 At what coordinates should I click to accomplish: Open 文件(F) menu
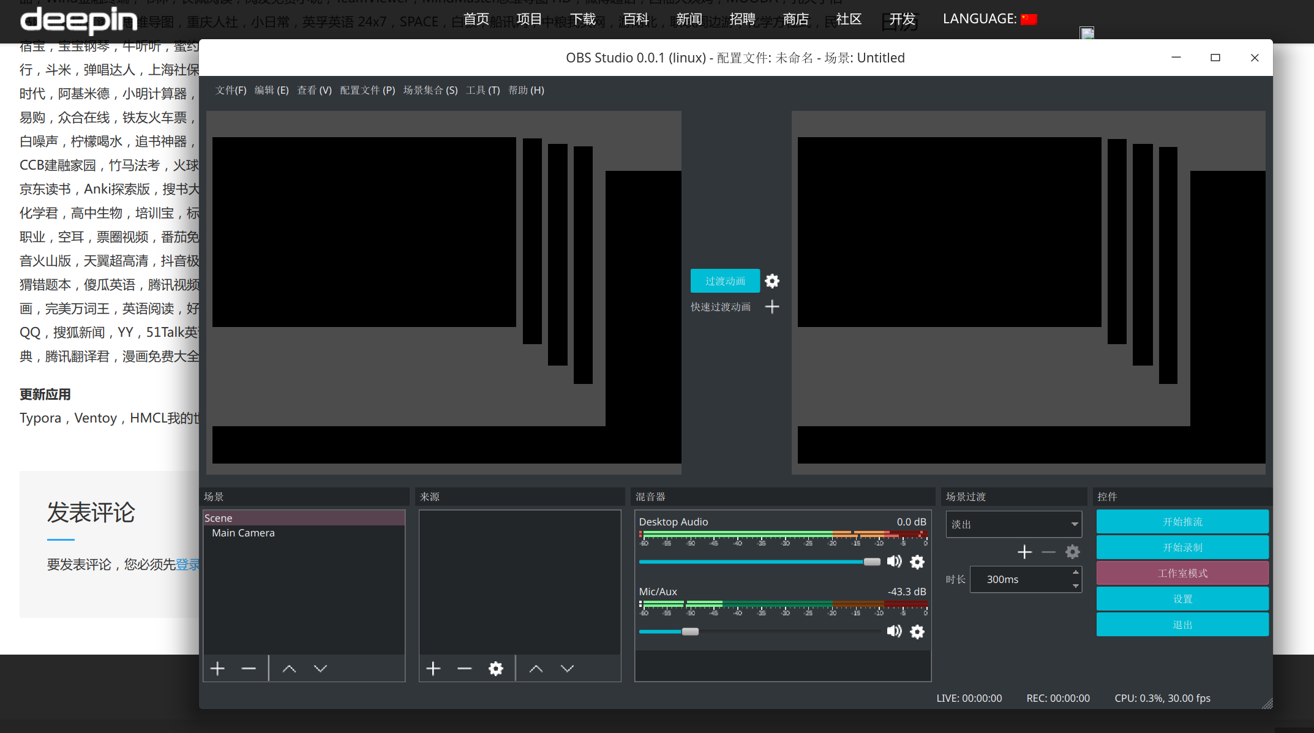click(x=231, y=90)
